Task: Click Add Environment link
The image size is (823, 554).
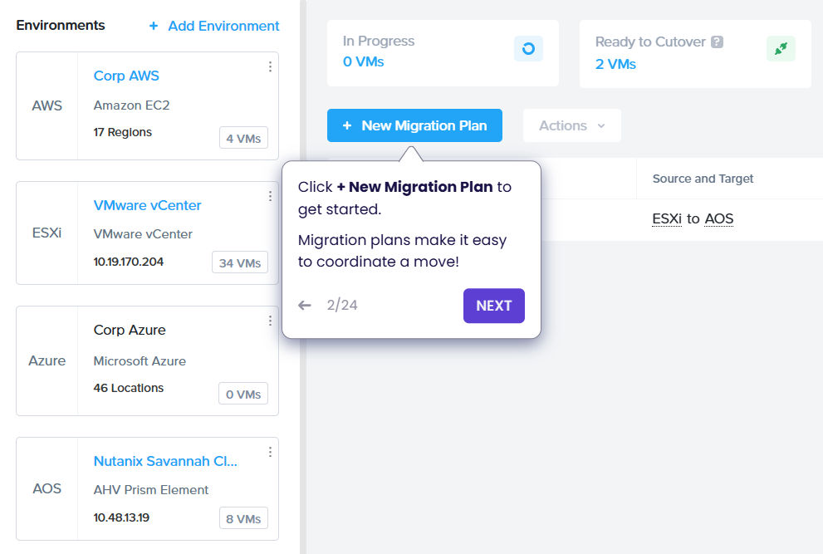Action: click(214, 26)
